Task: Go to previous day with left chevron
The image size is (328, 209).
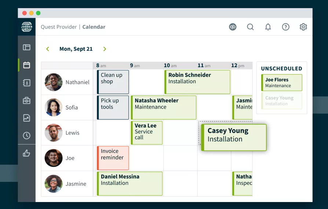Action: (x=48, y=49)
